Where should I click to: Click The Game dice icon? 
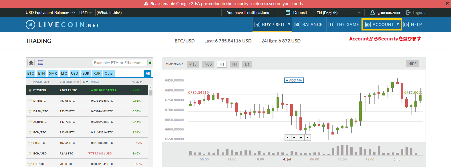coord(331,25)
